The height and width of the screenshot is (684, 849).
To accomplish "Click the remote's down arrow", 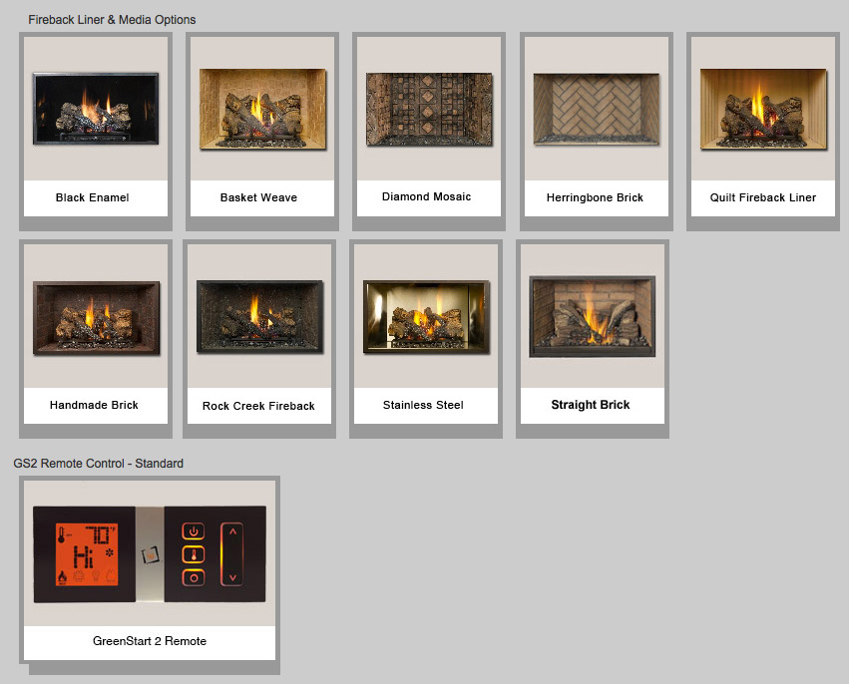I will tap(232, 577).
